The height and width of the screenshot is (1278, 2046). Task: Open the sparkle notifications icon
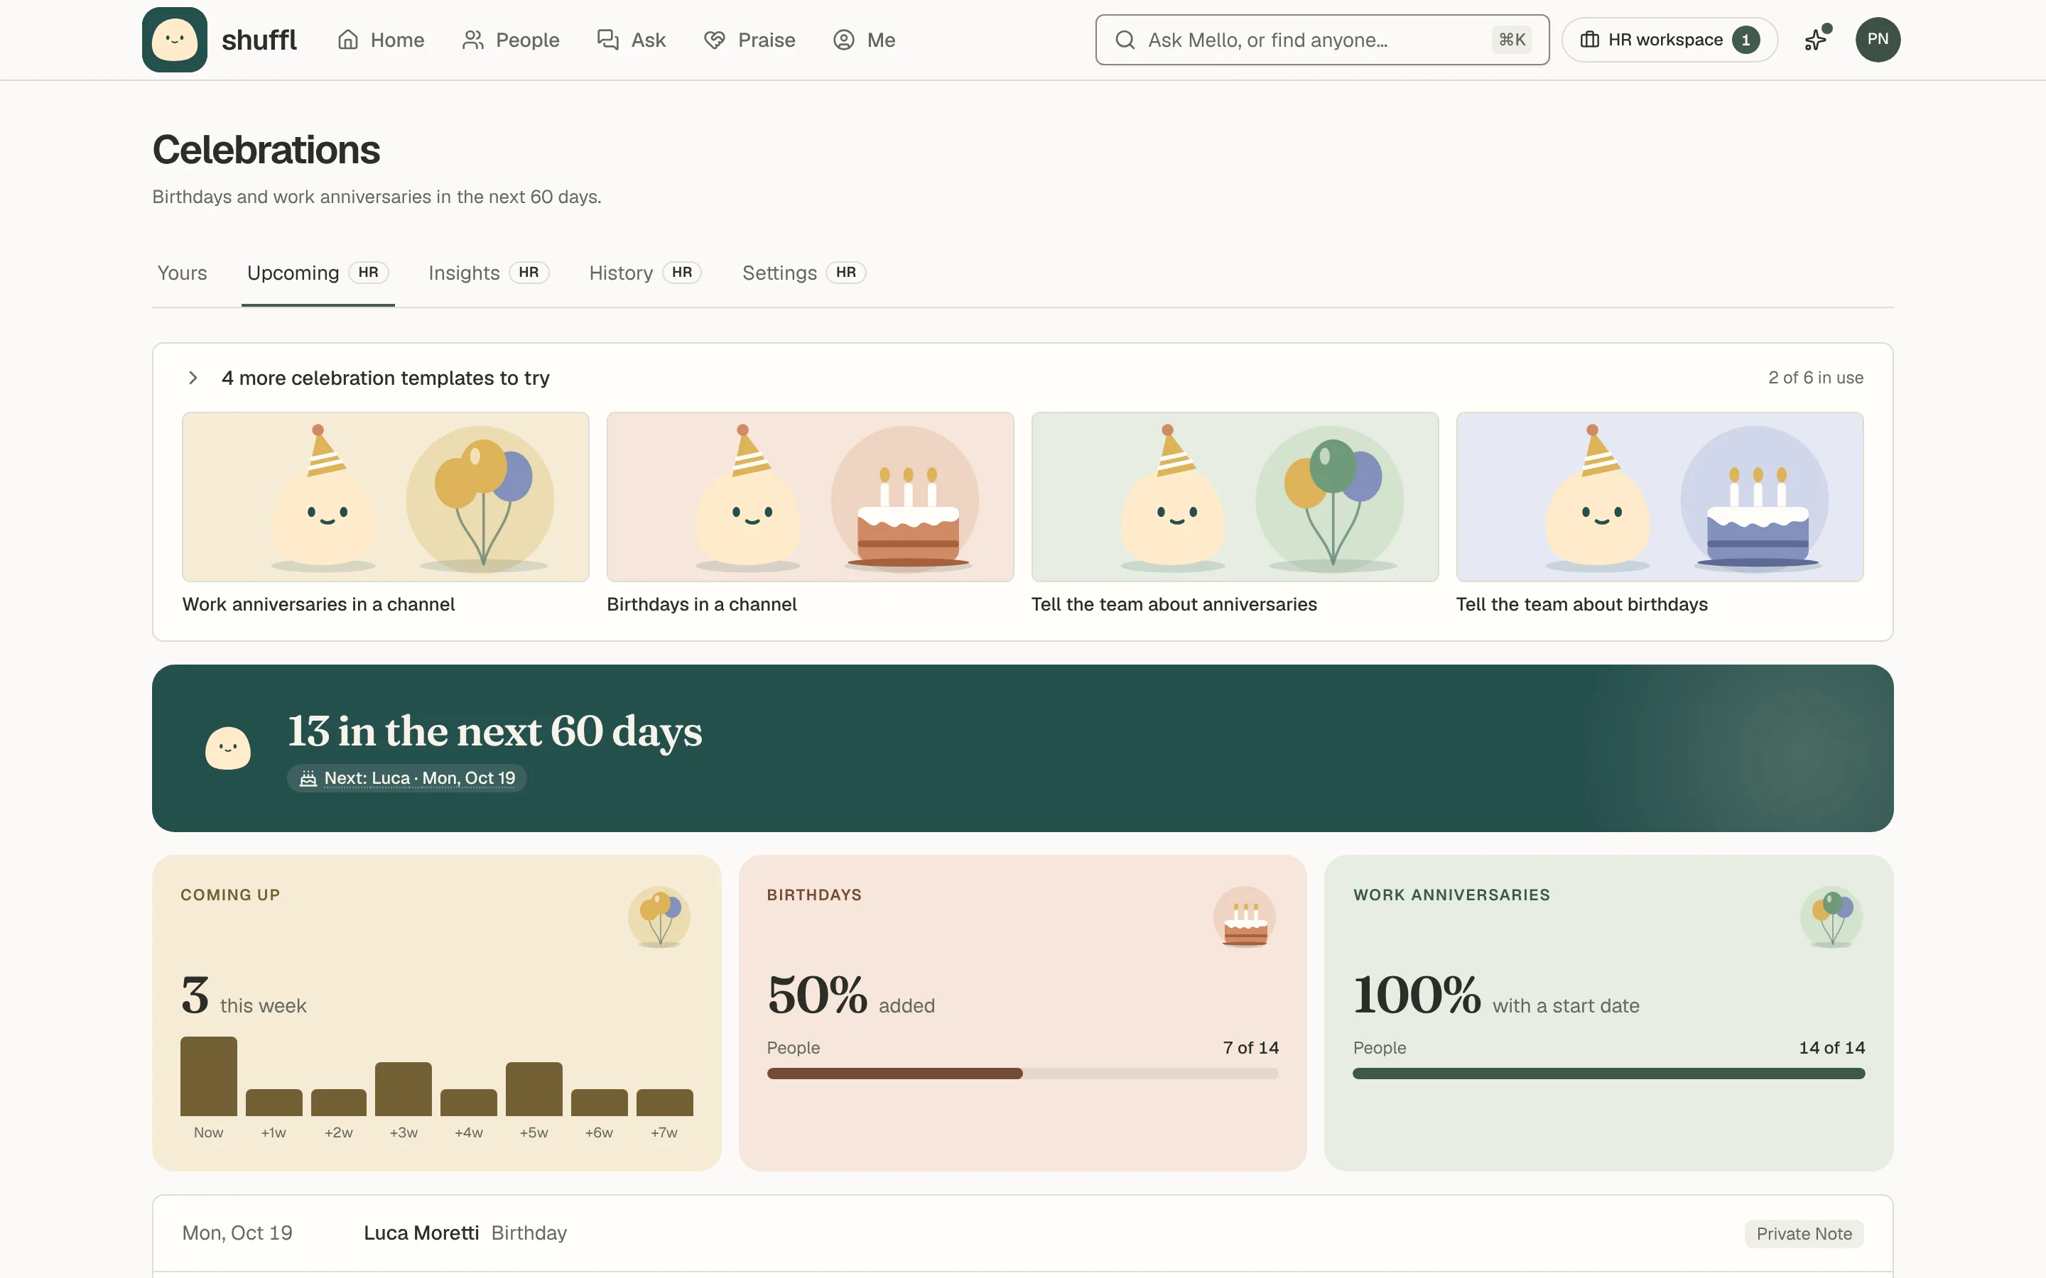[x=1816, y=40]
